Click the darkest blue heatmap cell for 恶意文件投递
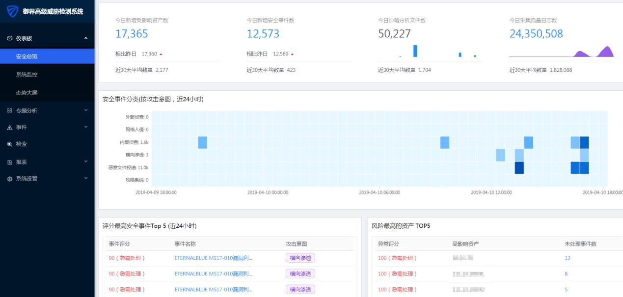 coord(518,167)
